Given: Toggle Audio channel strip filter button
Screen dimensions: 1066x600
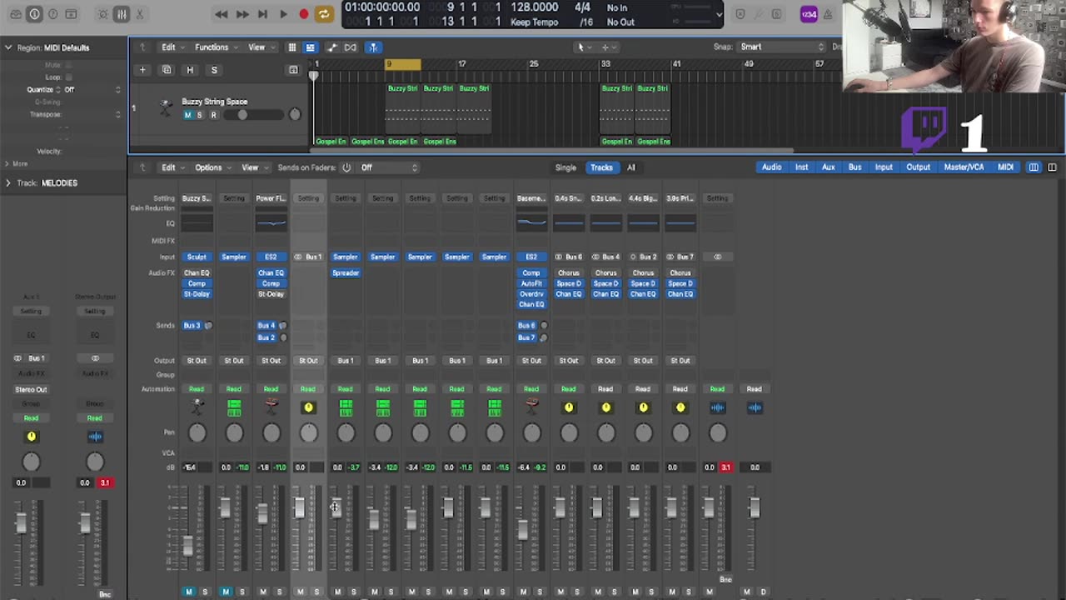Looking at the screenshot, I should [772, 167].
